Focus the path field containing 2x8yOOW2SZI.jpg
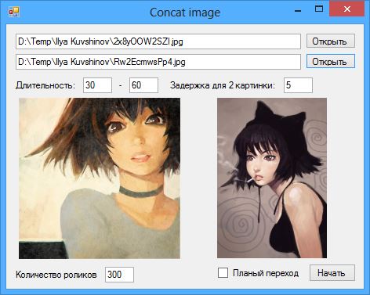370x295 pixels. (x=158, y=41)
